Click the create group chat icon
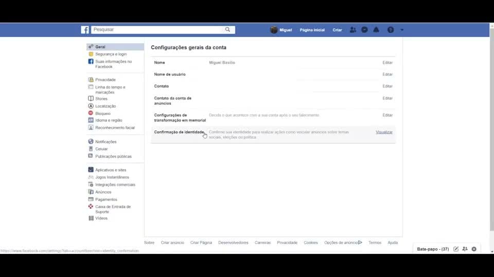 [x=465, y=249]
